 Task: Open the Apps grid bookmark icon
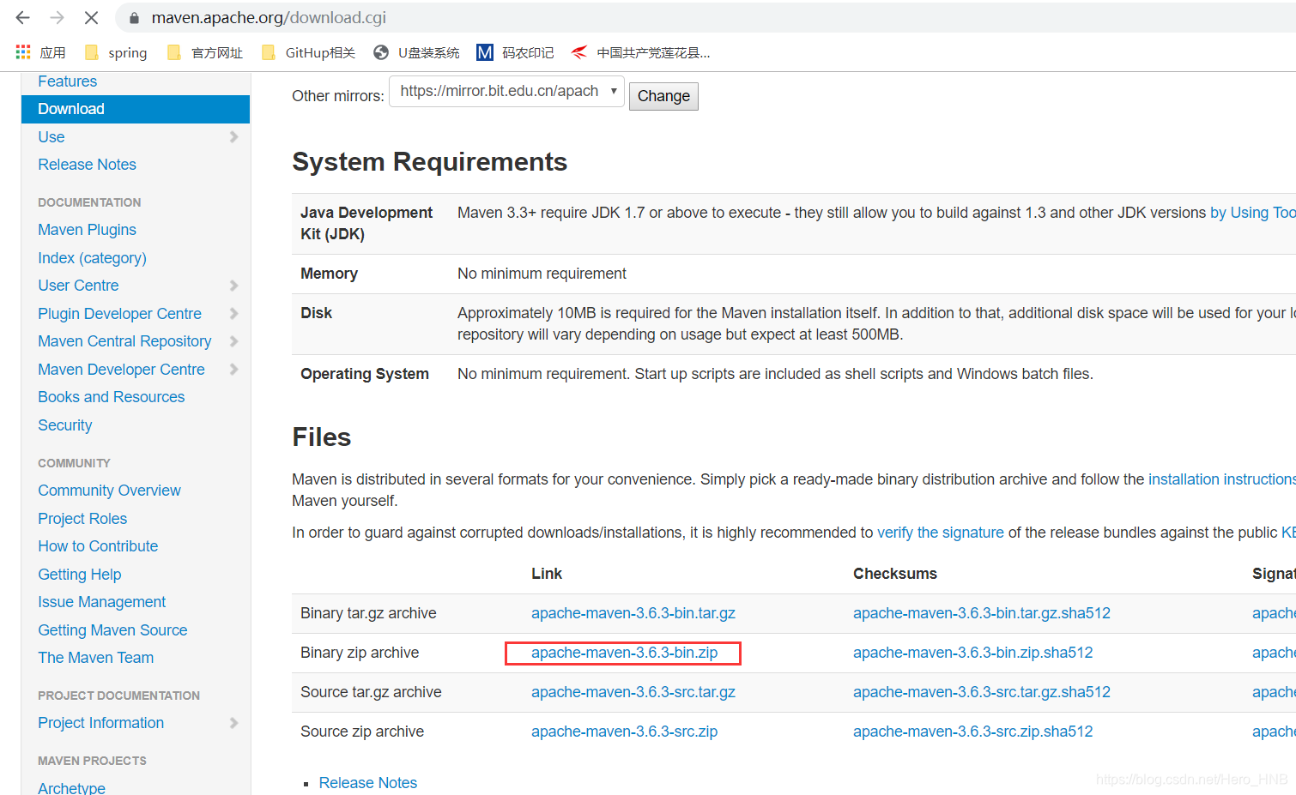(x=23, y=52)
